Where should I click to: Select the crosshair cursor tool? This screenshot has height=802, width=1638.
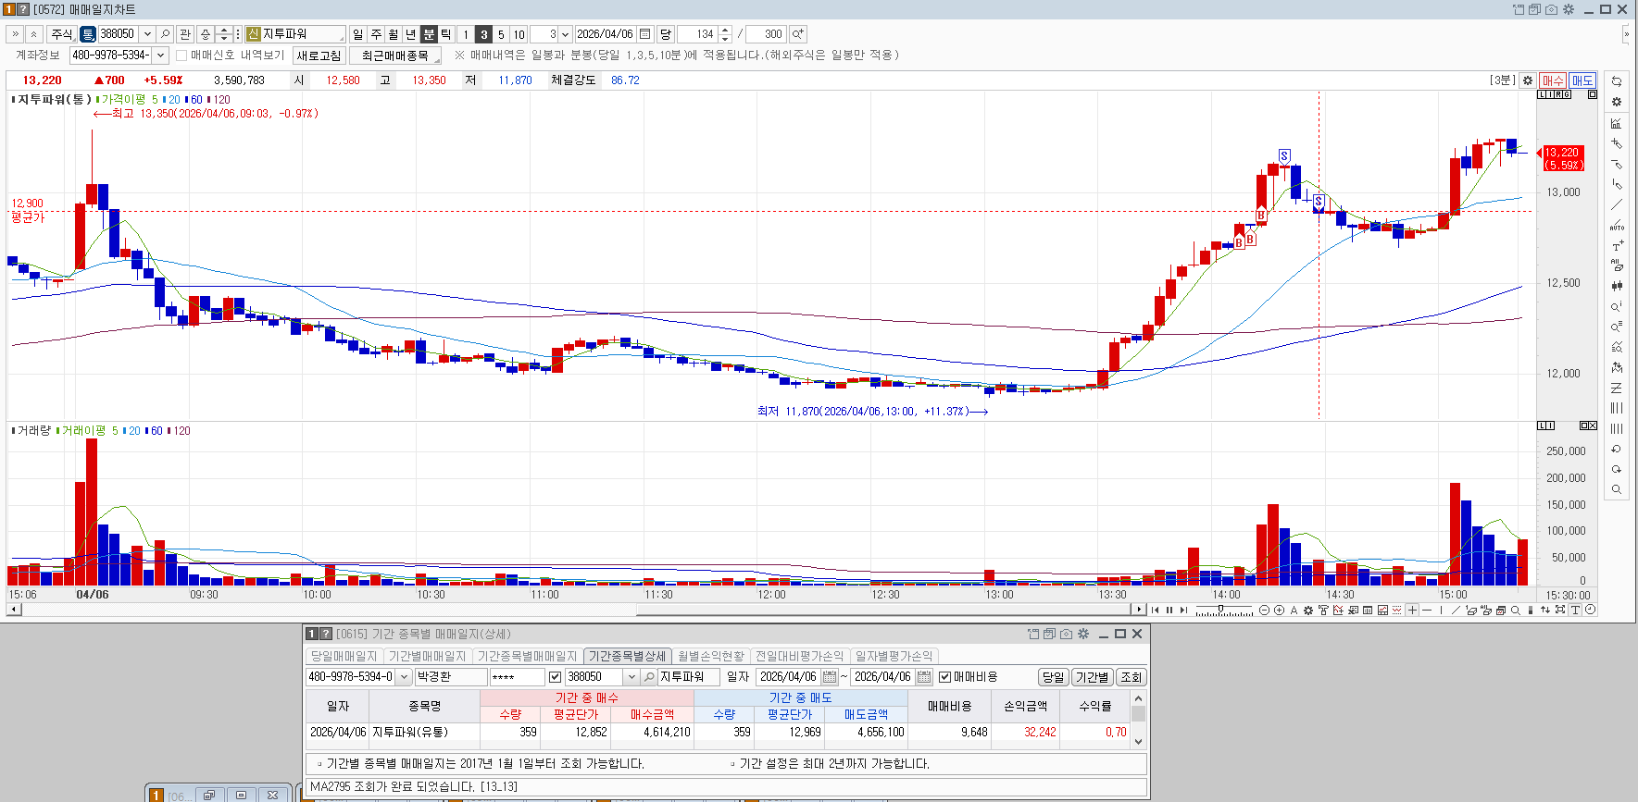coord(1412,611)
